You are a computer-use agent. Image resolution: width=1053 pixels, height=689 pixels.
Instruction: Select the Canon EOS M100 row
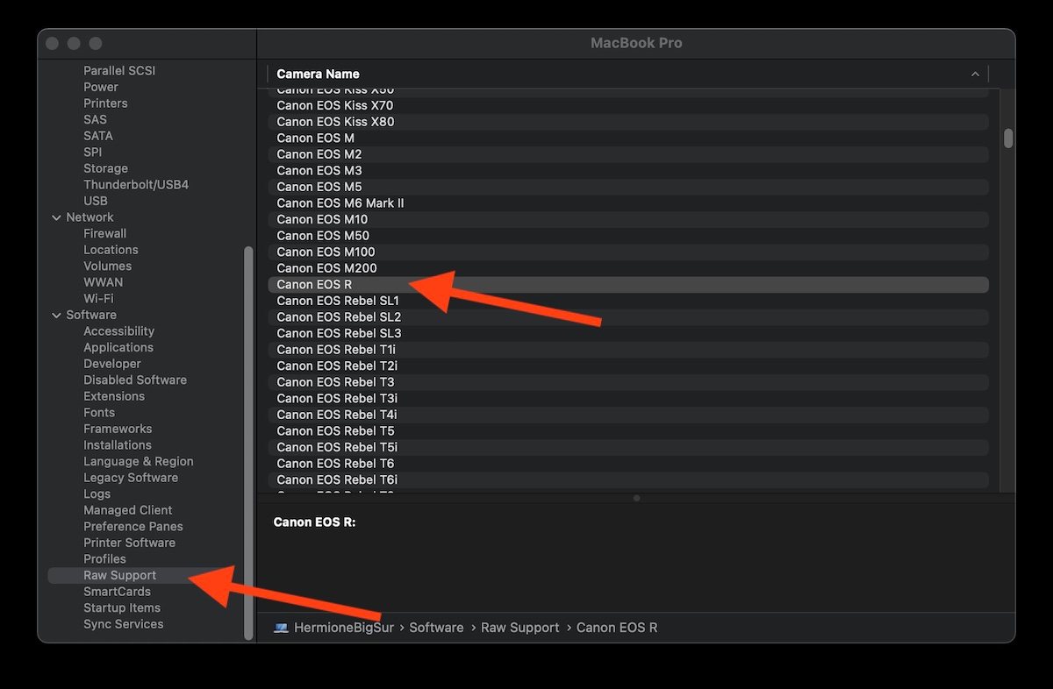[x=628, y=252]
